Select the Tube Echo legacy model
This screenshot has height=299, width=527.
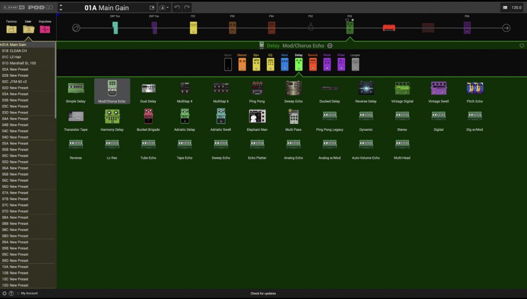[x=148, y=148]
